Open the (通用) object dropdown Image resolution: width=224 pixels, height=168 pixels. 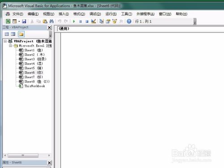140,29
